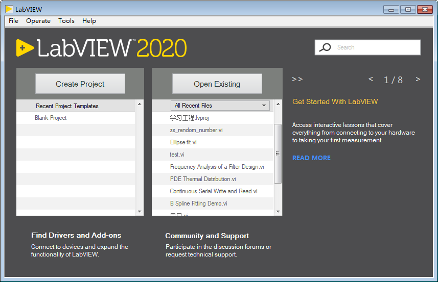Maximize the LabVIEW window
438x282 pixels.
(408, 10)
